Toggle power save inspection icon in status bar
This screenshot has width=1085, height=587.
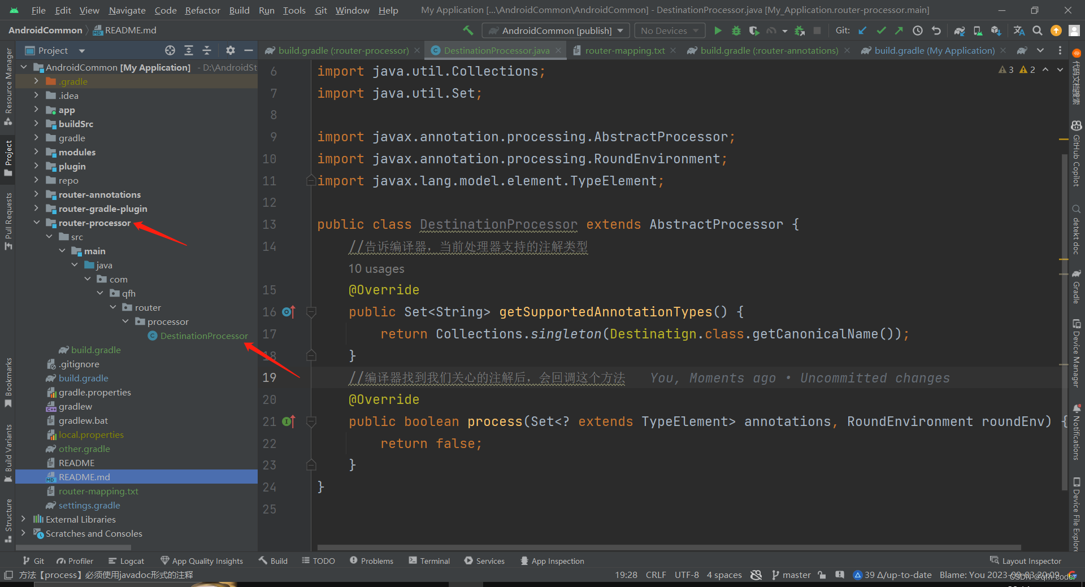click(756, 575)
